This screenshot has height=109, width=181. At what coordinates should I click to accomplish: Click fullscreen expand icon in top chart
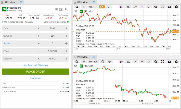tap(163, 7)
